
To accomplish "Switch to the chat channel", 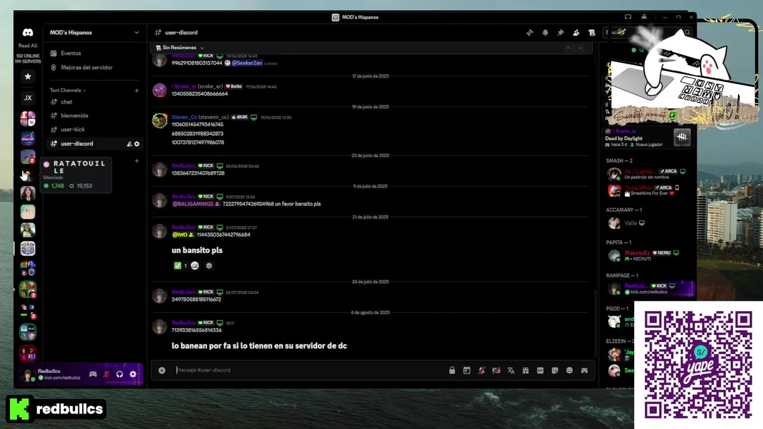I will pyautogui.click(x=95, y=102).
